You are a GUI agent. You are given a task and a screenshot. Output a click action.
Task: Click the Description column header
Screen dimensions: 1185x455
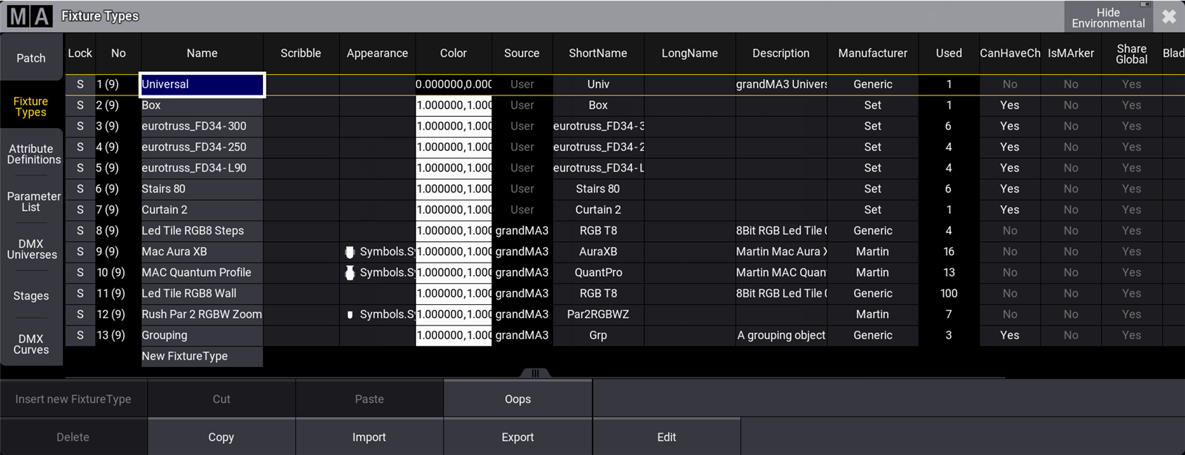point(781,53)
